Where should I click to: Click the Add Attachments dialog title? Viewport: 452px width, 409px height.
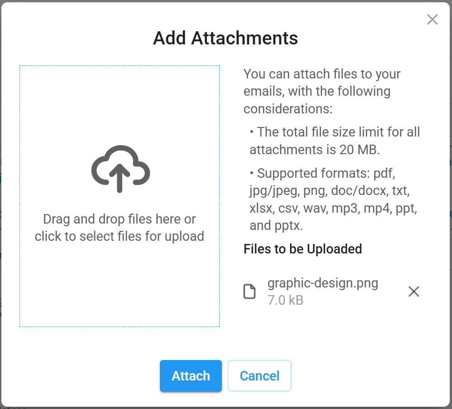coord(226,38)
